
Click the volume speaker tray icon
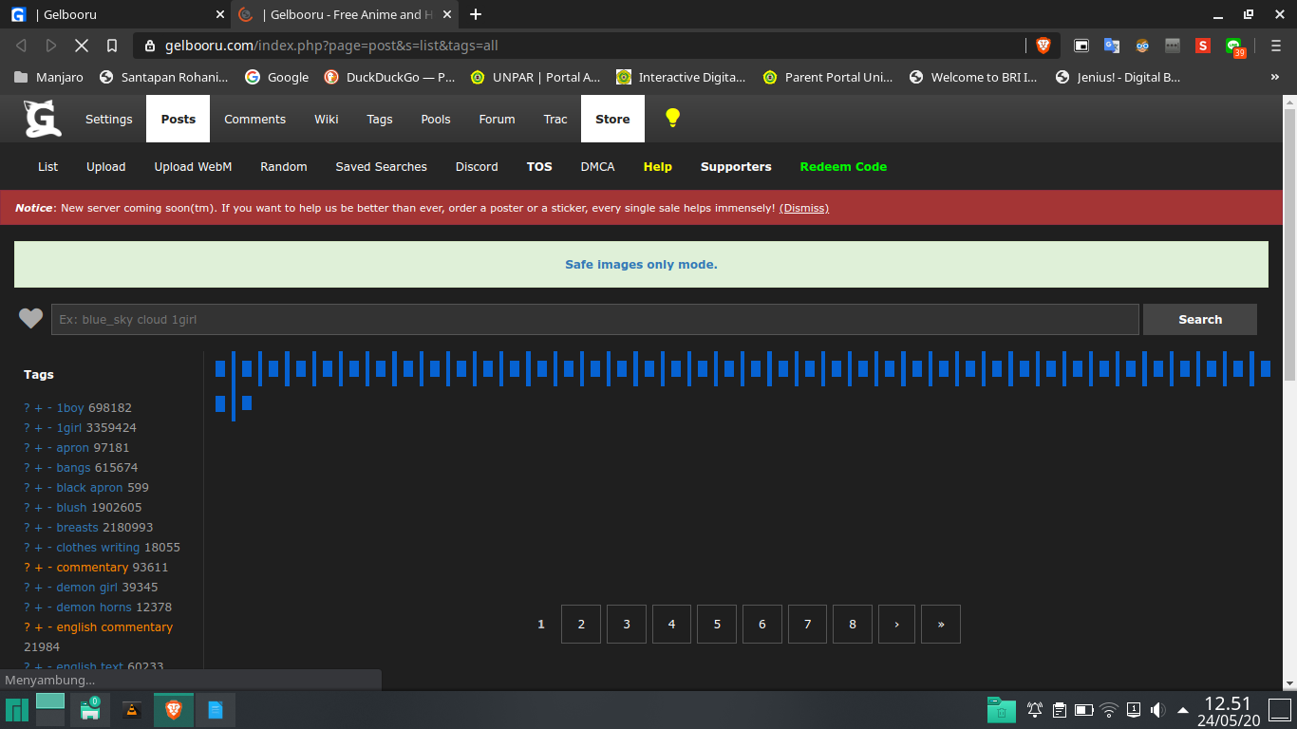click(1157, 710)
